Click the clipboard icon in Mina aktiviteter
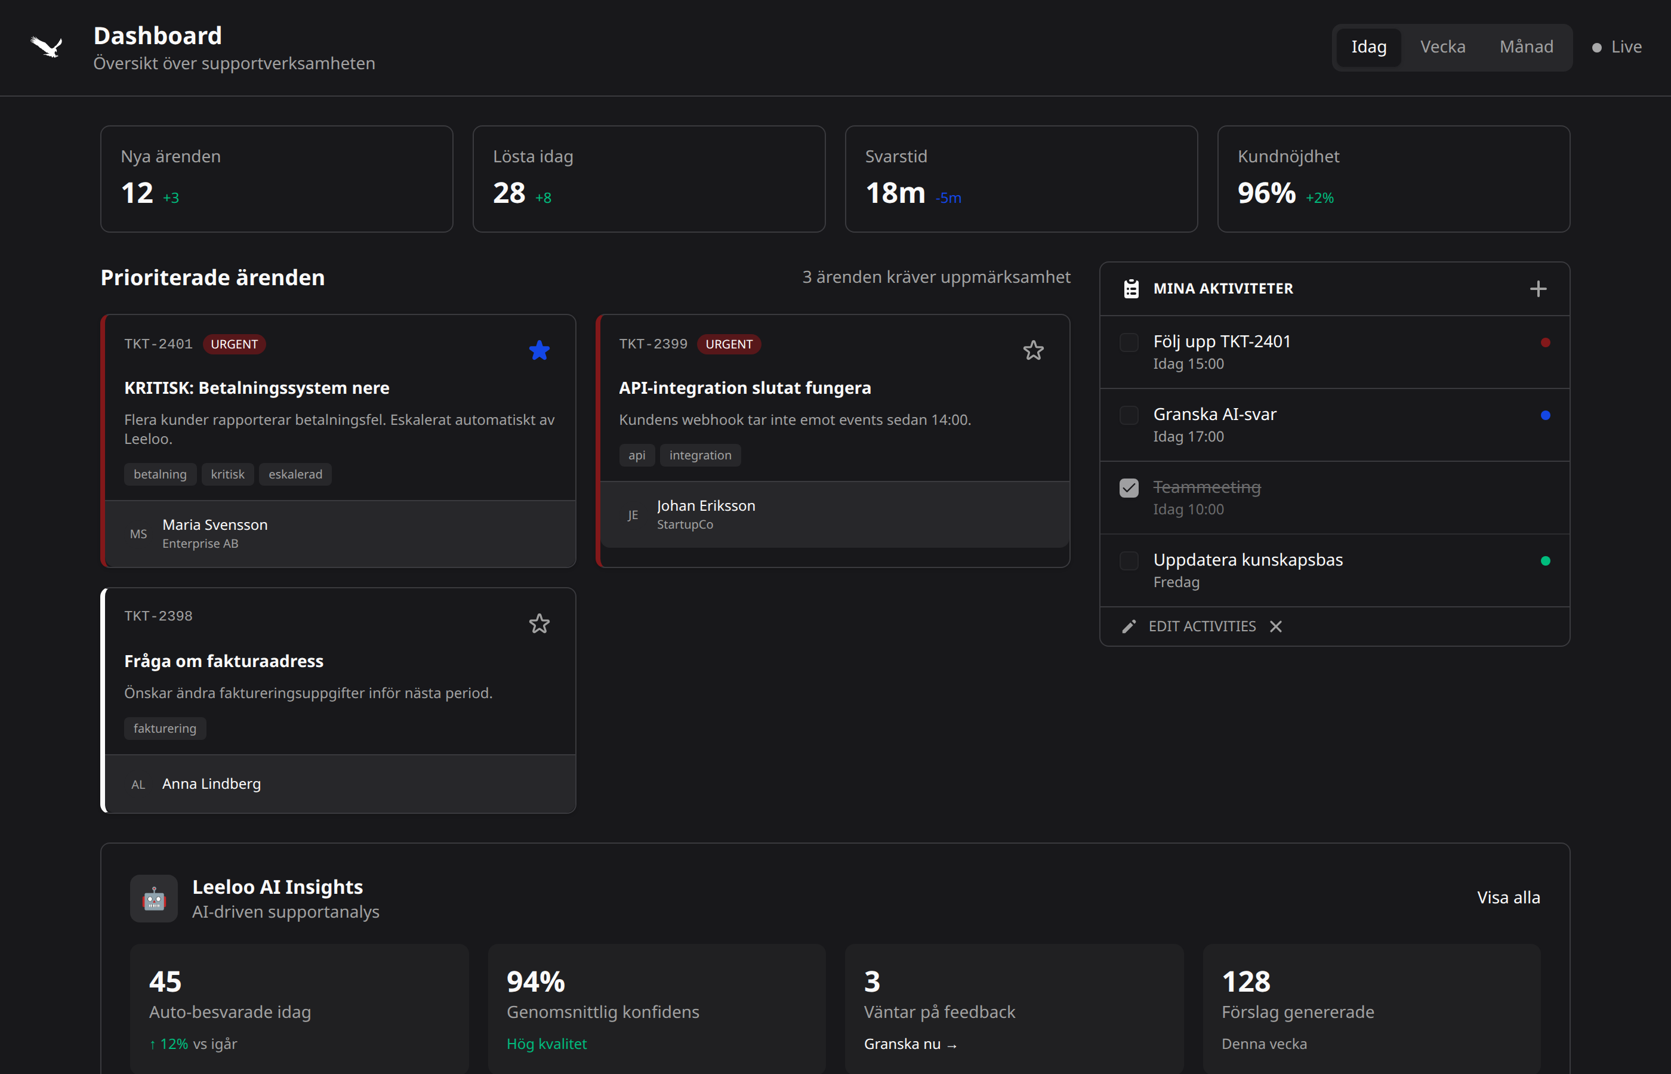1671x1074 pixels. (x=1130, y=288)
